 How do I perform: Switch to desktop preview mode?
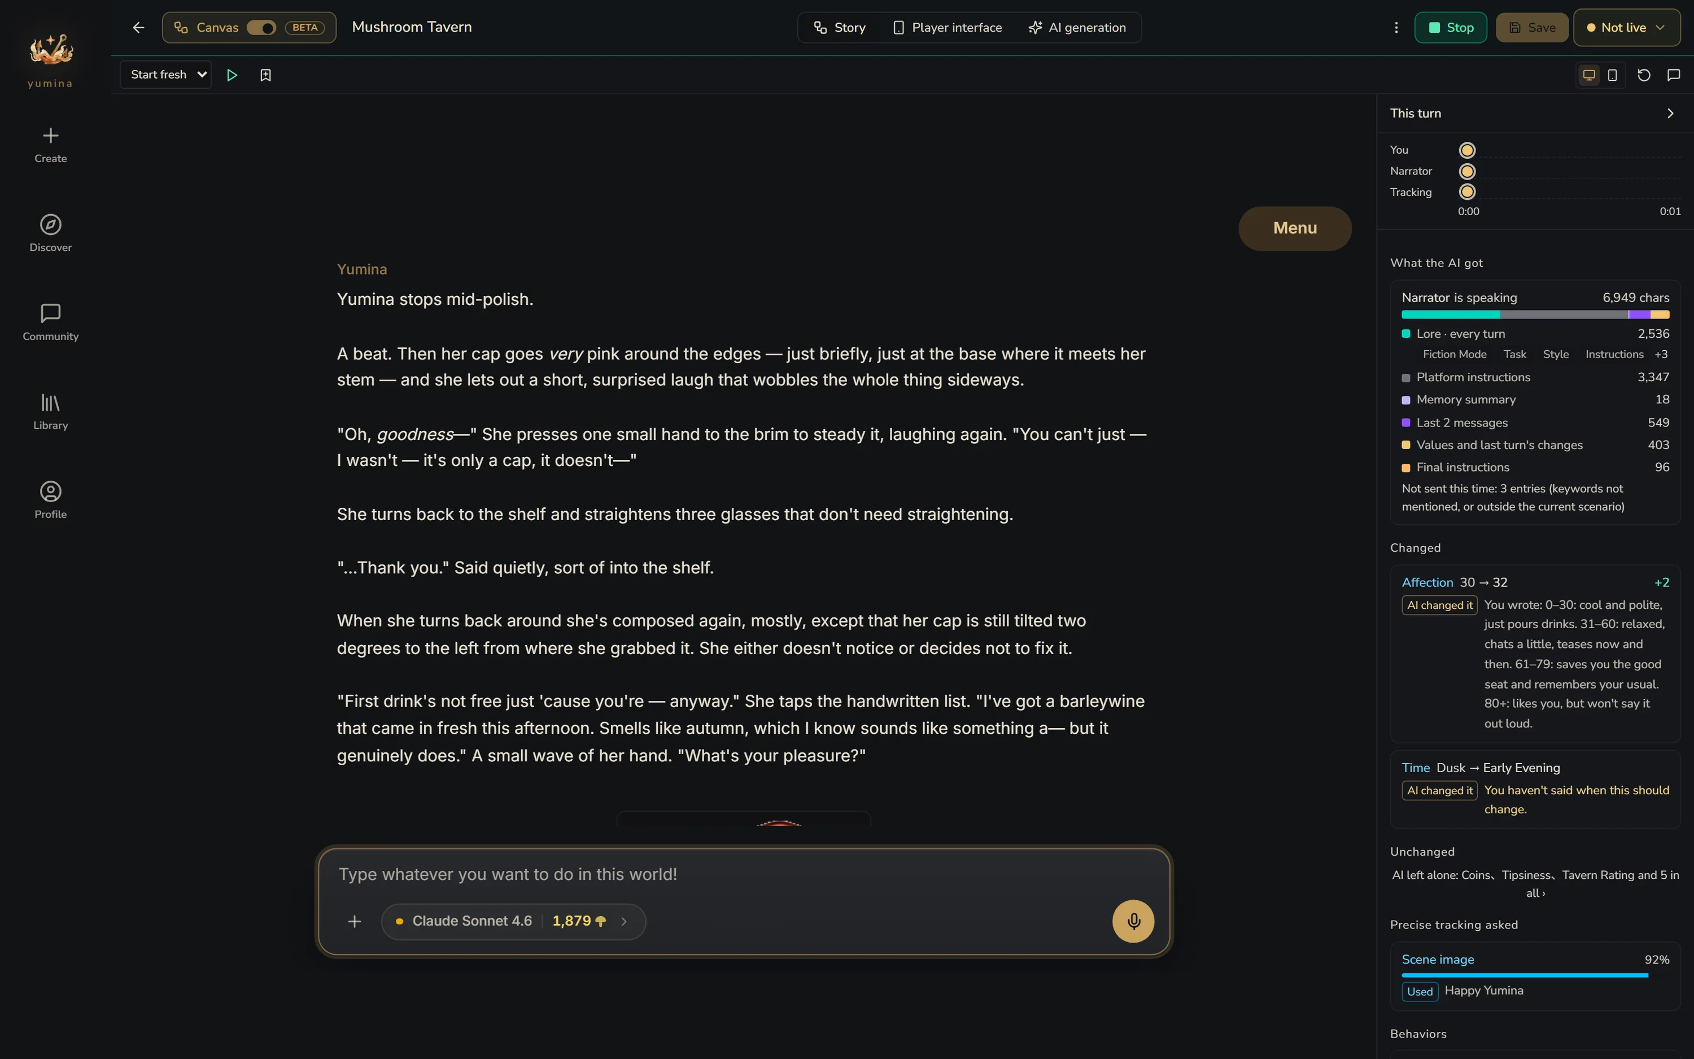coord(1589,75)
